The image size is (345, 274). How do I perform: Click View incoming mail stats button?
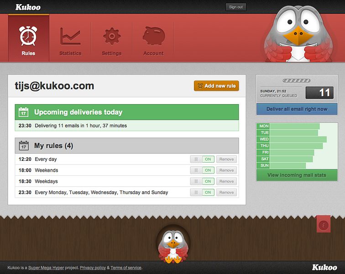297,175
